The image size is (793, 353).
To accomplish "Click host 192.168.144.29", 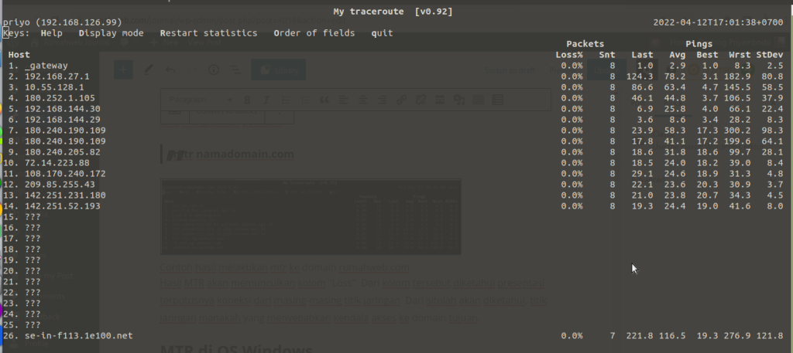I will [x=62, y=120].
